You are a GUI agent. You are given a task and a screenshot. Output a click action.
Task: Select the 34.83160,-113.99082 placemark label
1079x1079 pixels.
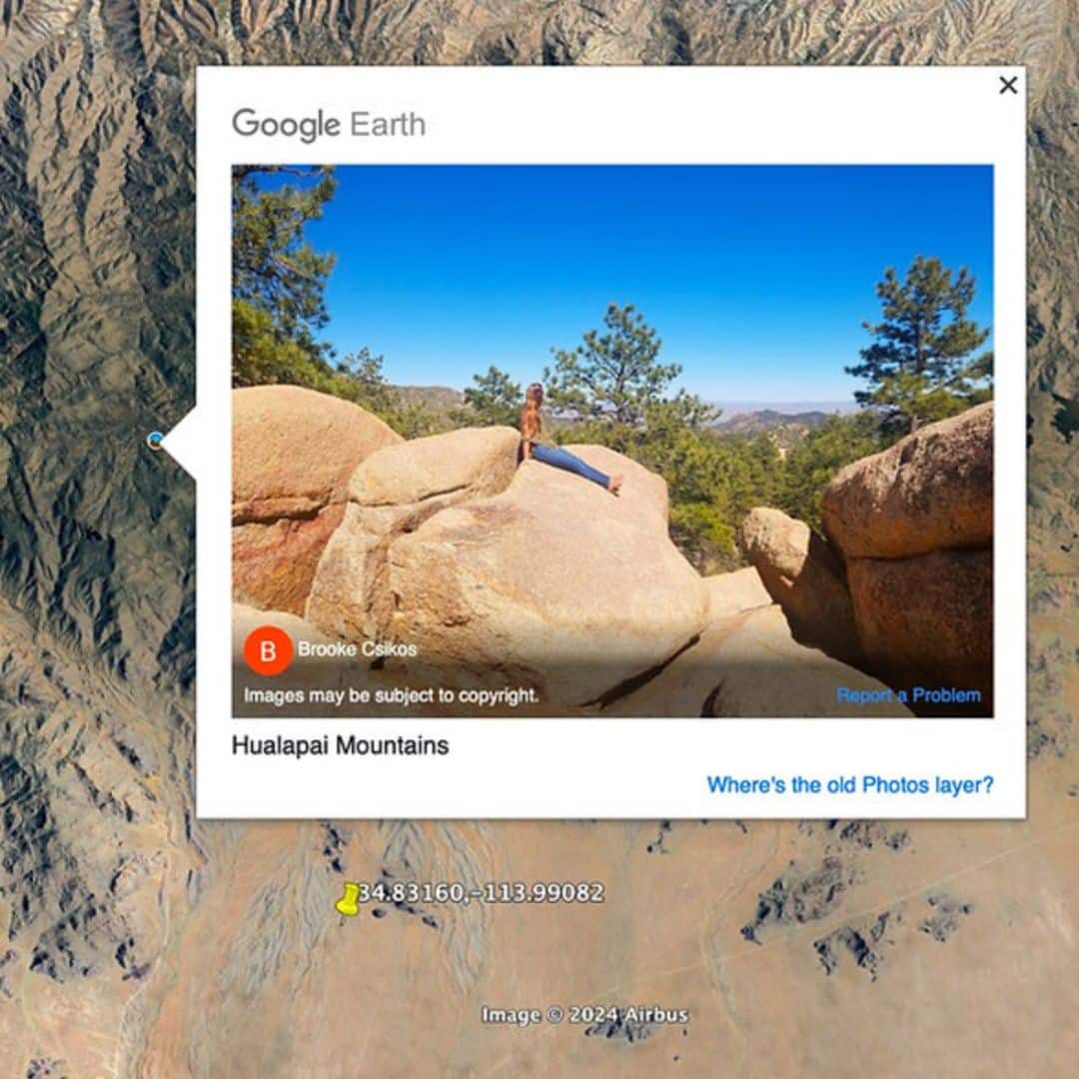coord(481,892)
